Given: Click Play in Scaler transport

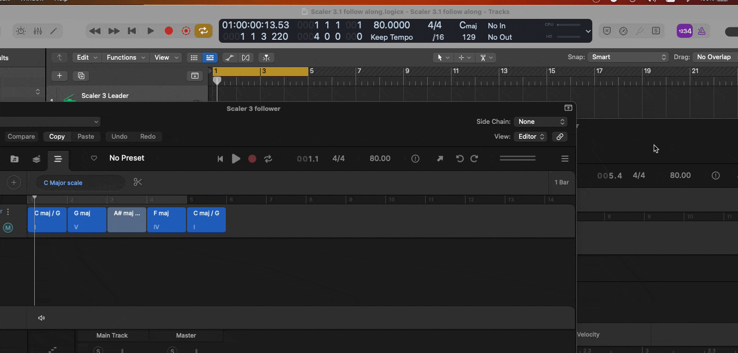Looking at the screenshot, I should coord(236,159).
